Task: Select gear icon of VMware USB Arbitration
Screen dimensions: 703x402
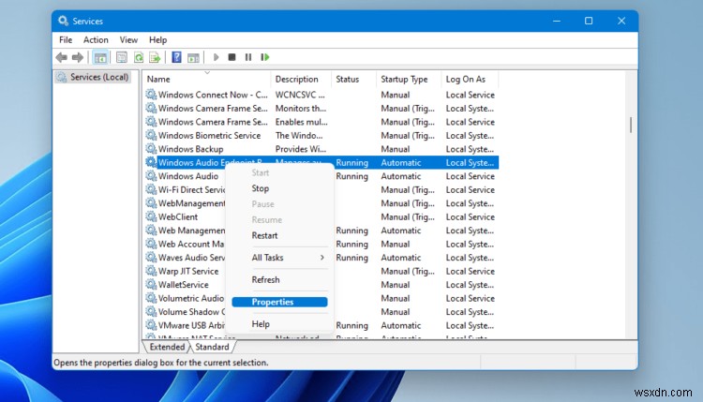Action: point(151,325)
